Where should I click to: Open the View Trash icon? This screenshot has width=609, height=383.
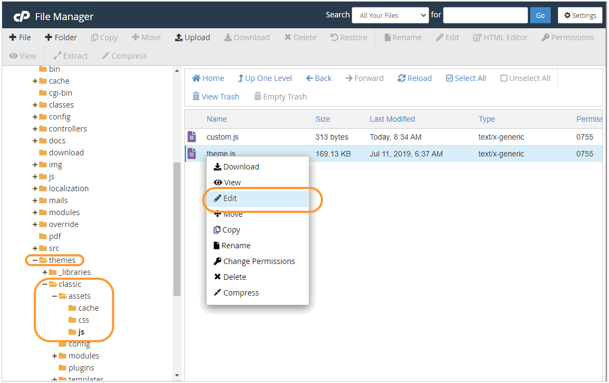(215, 96)
